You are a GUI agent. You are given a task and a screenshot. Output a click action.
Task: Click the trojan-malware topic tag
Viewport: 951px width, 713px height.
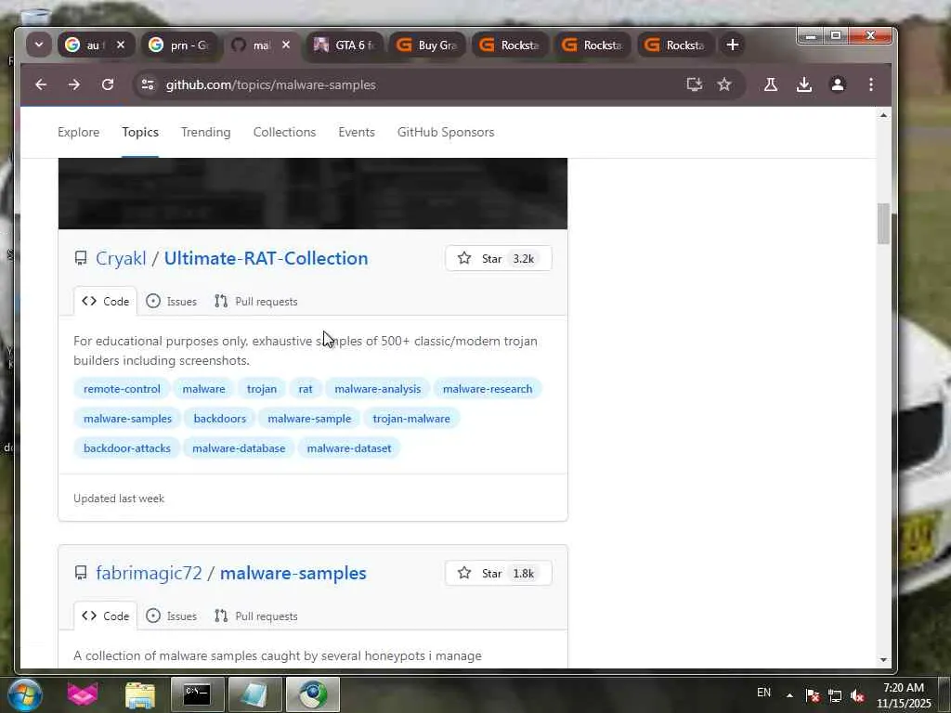click(411, 419)
